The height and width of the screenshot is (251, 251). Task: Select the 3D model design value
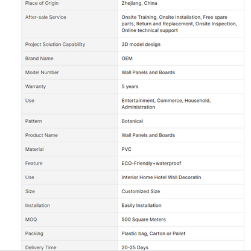pos(141,44)
